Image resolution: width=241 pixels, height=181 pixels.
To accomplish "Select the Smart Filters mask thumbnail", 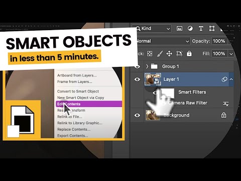I will click(x=167, y=93).
